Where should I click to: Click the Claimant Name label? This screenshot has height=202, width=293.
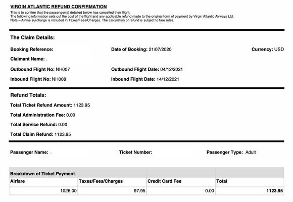click(27, 59)
